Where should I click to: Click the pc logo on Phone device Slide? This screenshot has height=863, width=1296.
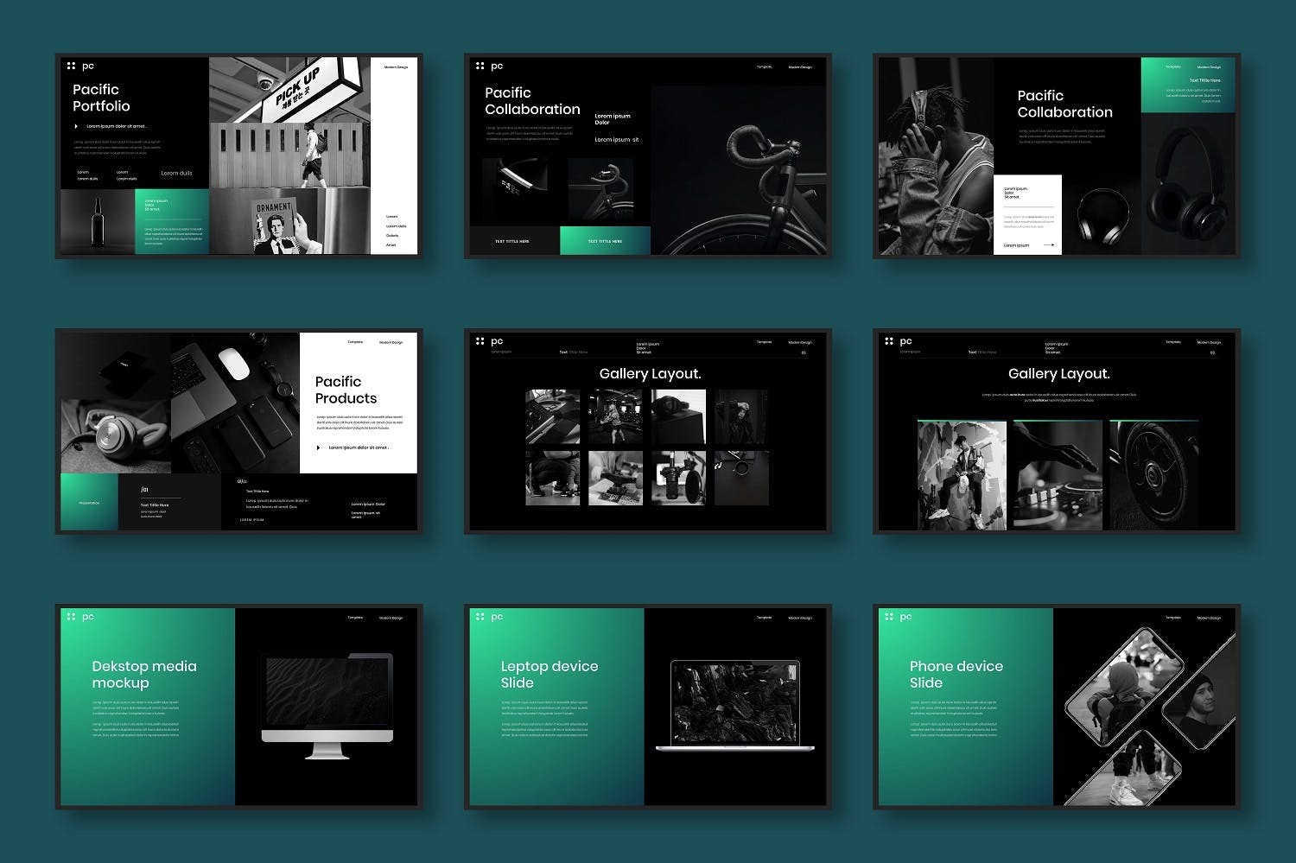tap(889, 617)
